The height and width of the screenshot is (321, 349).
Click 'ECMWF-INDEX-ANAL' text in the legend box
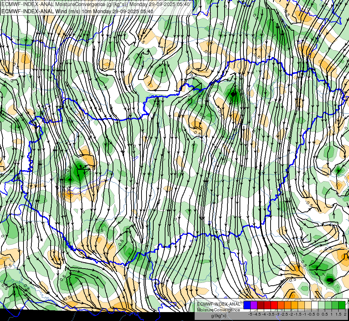pos(219,304)
